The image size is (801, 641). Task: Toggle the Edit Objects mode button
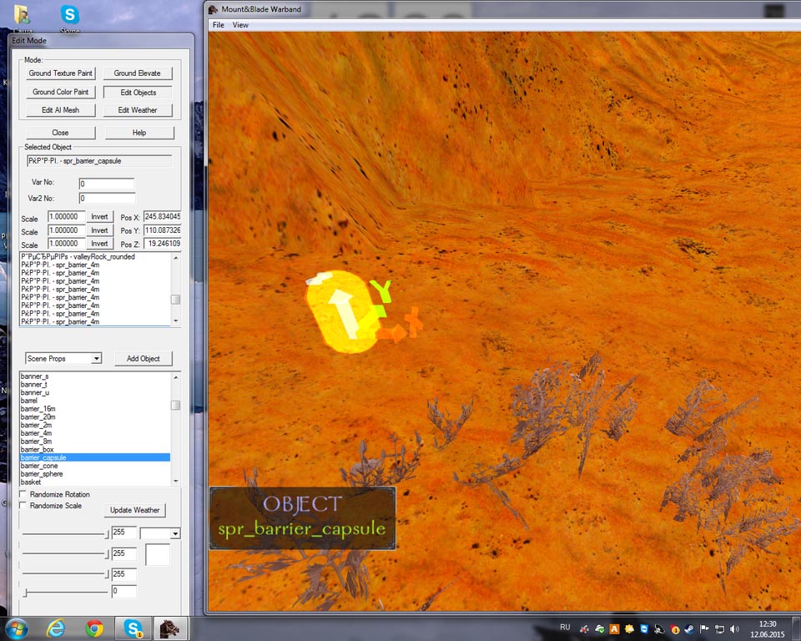click(139, 92)
